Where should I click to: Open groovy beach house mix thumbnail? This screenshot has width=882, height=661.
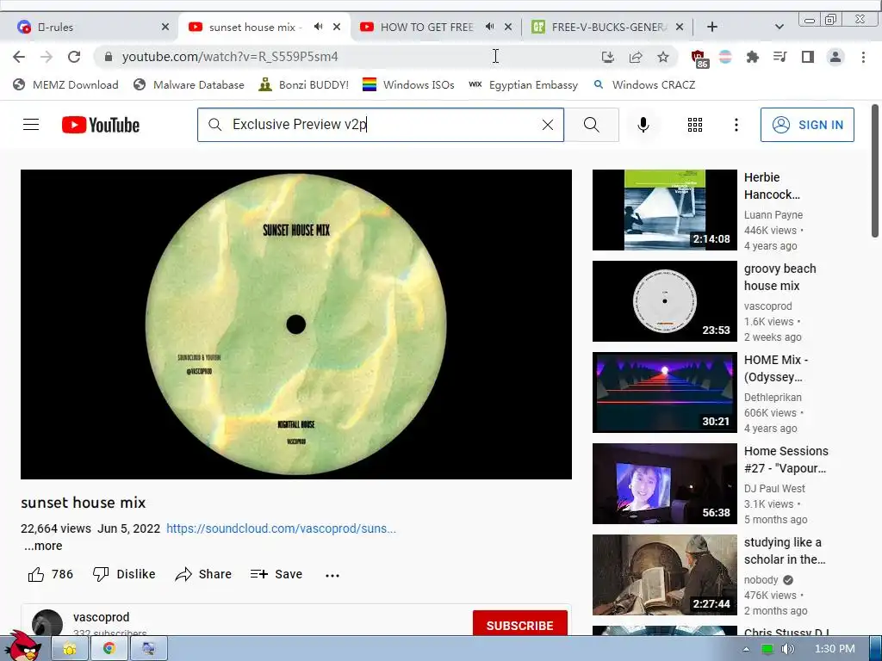(x=664, y=300)
